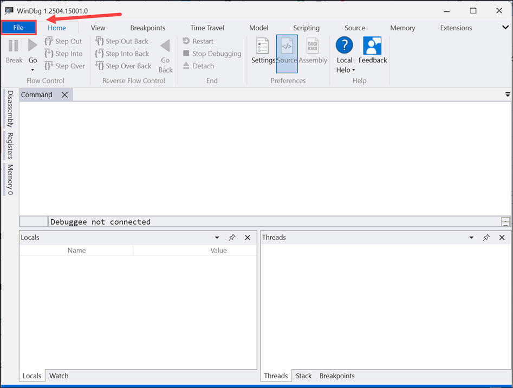This screenshot has width=513, height=388.
Task: Click the Step Over Back icon
Action: tap(100, 66)
